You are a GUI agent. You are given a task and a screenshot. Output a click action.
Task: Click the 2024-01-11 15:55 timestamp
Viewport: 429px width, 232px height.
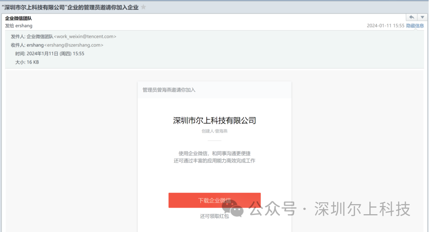(x=386, y=26)
